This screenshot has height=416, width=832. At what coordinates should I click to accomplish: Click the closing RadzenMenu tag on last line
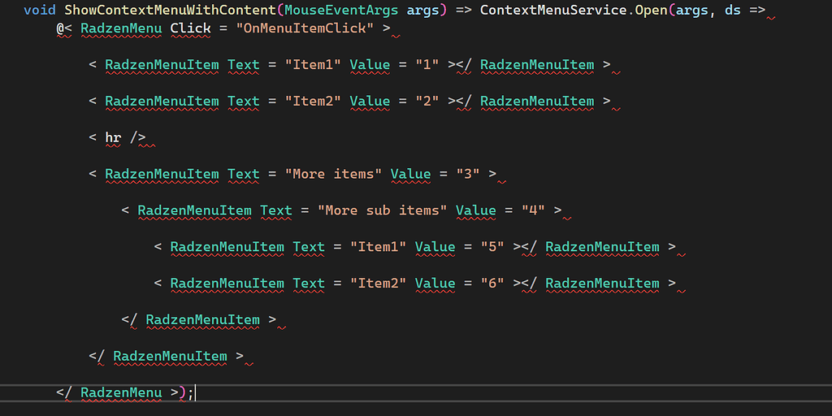click(x=121, y=393)
